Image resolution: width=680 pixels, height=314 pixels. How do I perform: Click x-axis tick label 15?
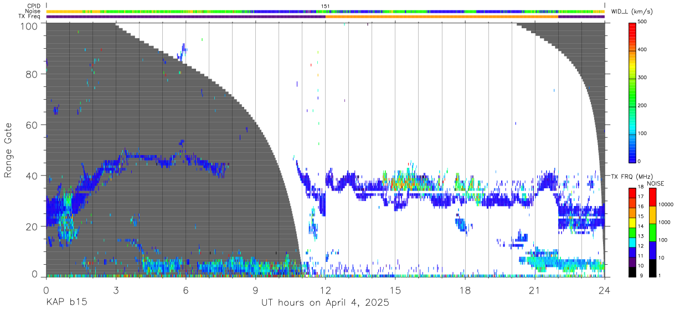click(x=395, y=290)
